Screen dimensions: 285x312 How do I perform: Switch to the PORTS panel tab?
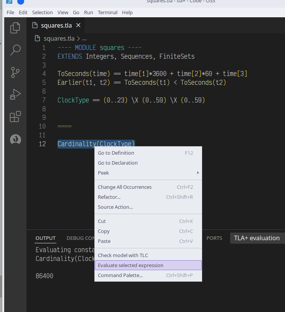click(214, 238)
